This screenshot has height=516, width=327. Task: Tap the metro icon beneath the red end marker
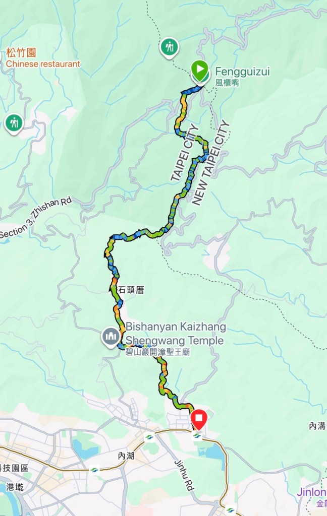pyautogui.click(x=197, y=436)
